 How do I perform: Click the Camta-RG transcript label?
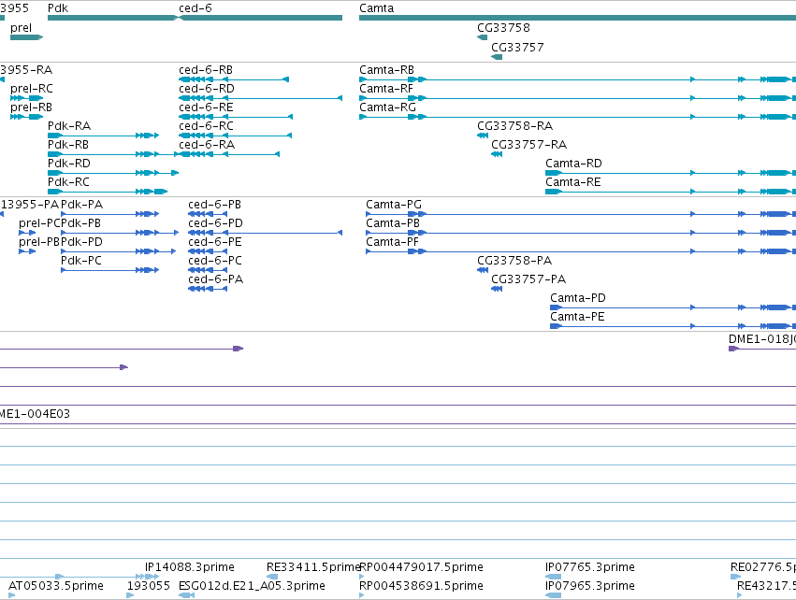click(x=388, y=107)
